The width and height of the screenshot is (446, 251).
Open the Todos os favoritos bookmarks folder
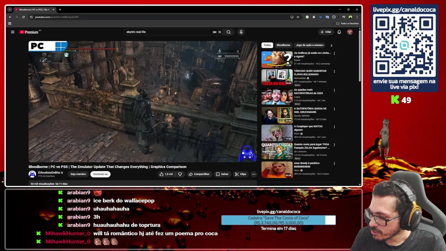pos(347,23)
